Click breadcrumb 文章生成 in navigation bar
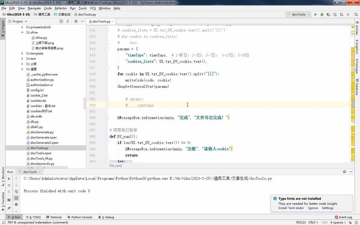The image size is (360, 225). point(62,14)
